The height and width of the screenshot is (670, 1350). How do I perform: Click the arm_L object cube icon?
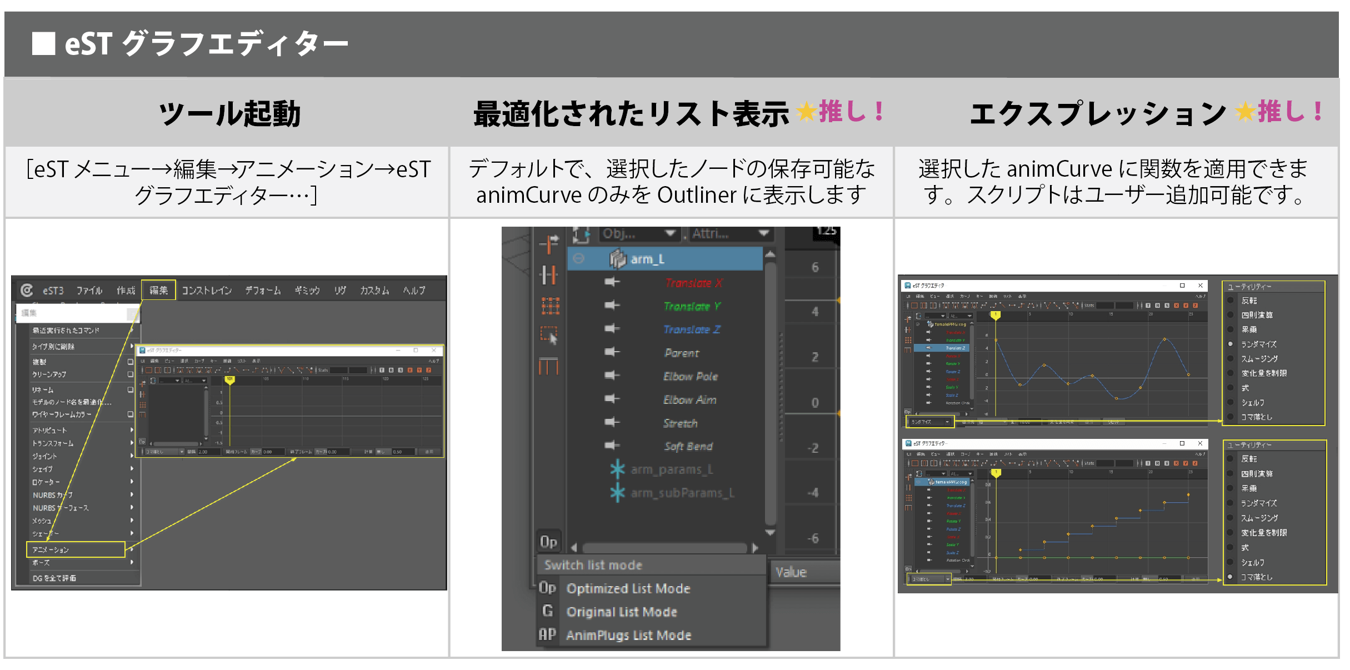[x=617, y=259]
